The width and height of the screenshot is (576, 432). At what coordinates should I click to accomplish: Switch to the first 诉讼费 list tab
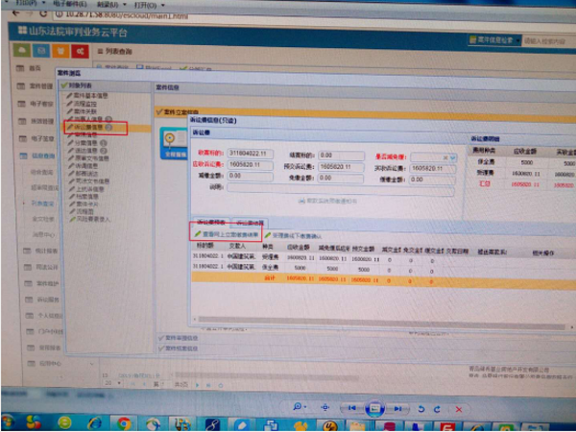[x=211, y=223]
